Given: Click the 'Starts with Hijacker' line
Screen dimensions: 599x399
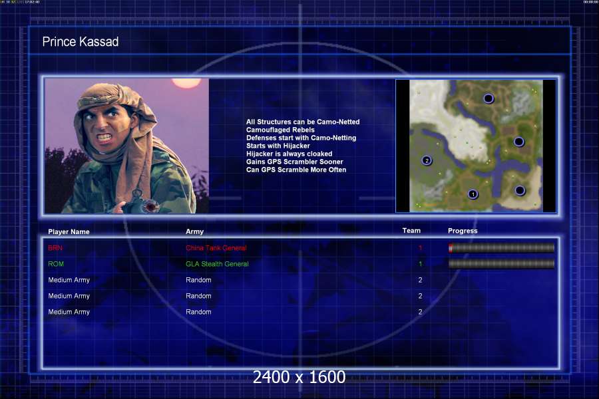Looking at the screenshot, I should tap(278, 146).
